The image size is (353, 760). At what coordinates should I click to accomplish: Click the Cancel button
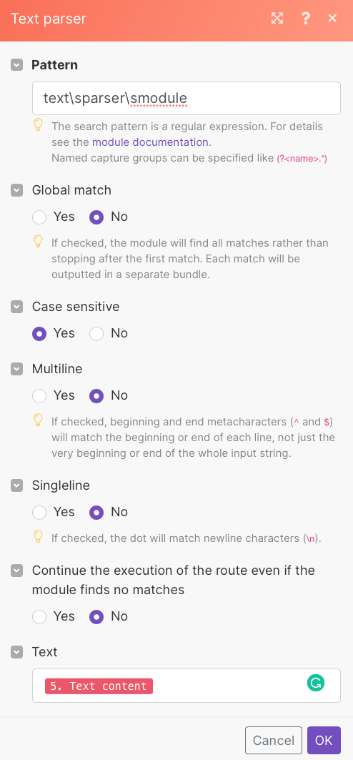point(274,740)
